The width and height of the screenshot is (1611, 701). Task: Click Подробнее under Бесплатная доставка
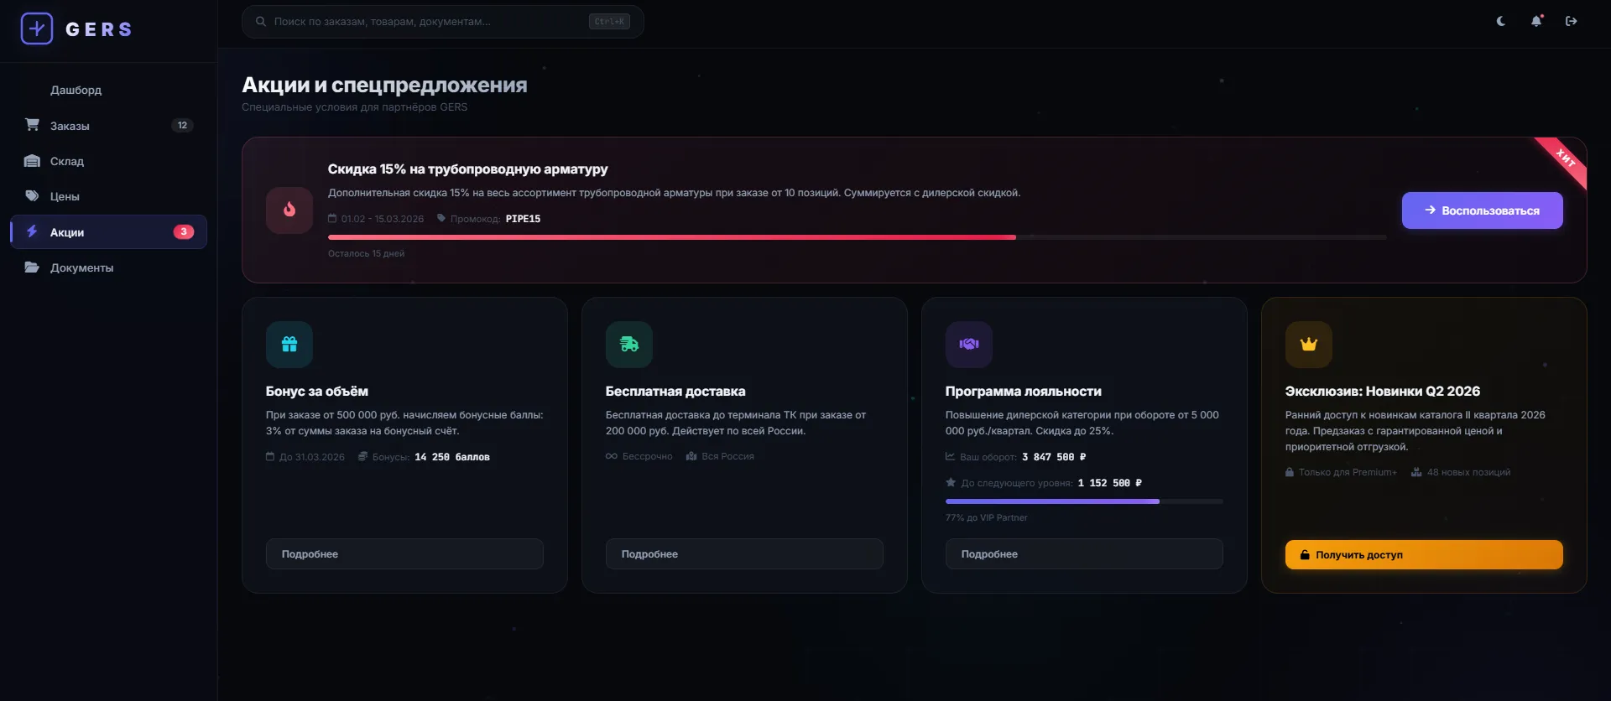coord(744,554)
